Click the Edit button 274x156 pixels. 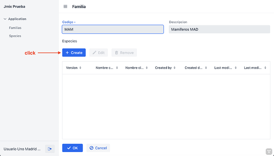[x=98, y=52]
